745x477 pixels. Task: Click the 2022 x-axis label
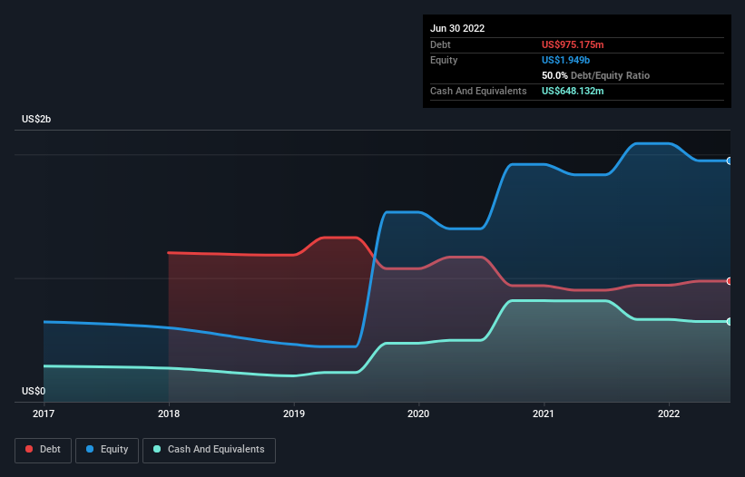click(x=669, y=414)
